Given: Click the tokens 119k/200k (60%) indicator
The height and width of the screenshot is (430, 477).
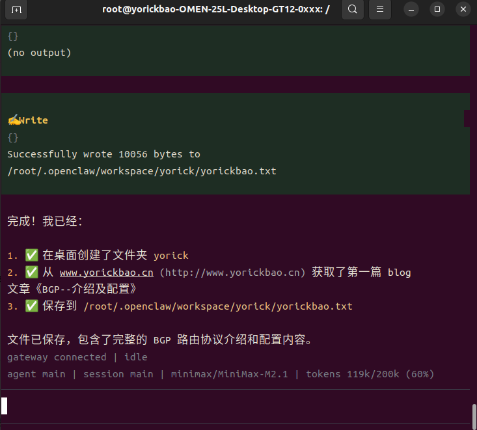Looking at the screenshot, I should click(370, 374).
